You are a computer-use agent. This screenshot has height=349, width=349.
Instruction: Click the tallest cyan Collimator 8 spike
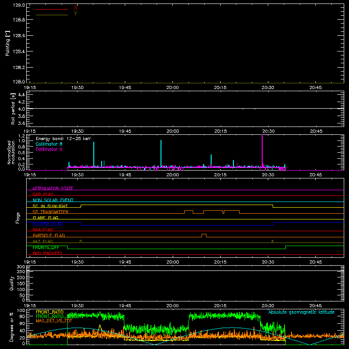click(161, 154)
